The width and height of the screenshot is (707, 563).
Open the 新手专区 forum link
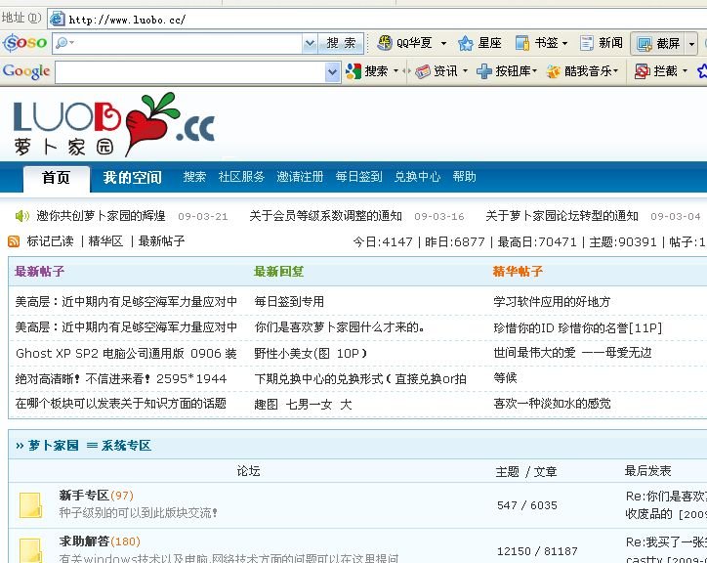84,496
